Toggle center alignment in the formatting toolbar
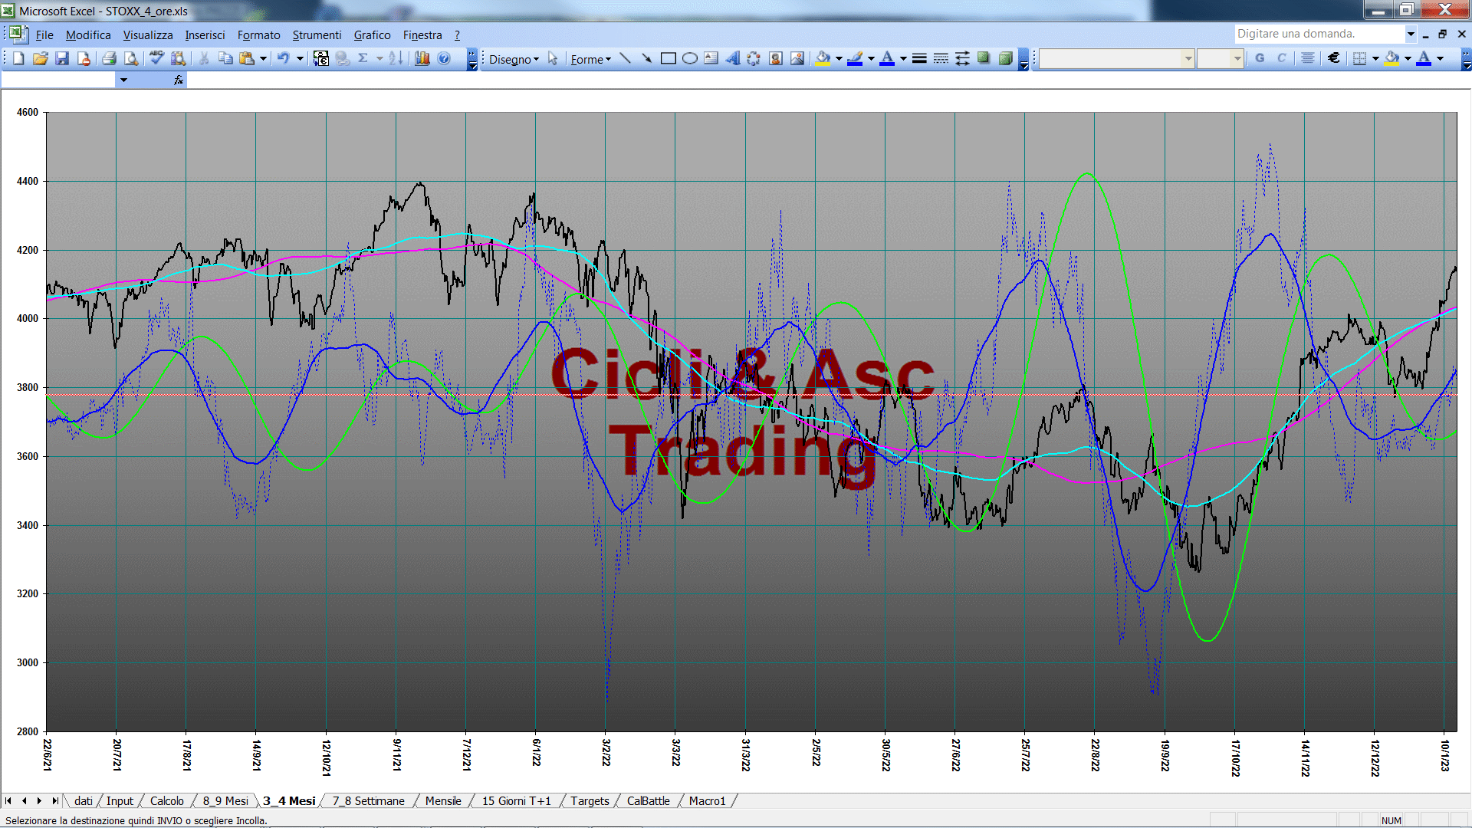The height and width of the screenshot is (828, 1472). click(1308, 58)
